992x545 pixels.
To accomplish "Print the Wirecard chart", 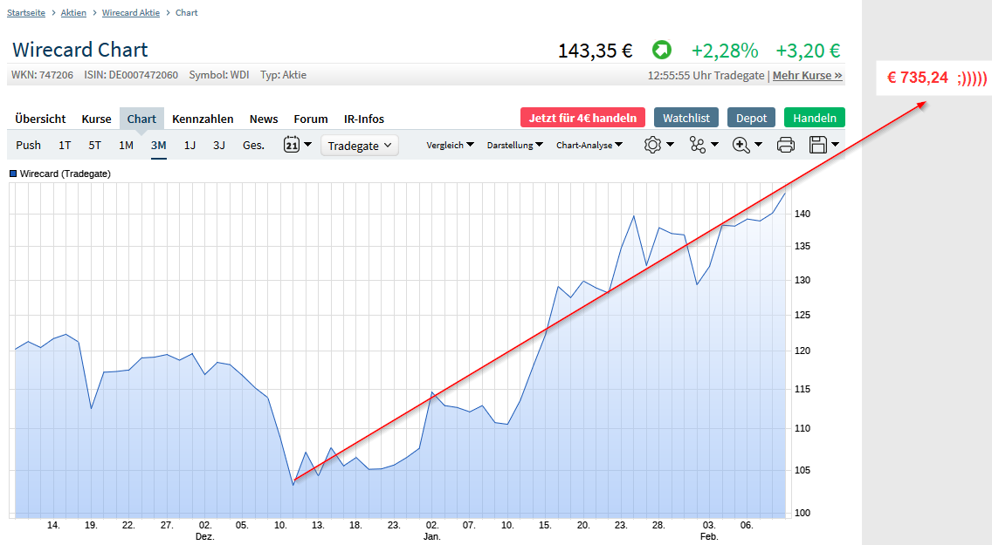I will point(785,145).
